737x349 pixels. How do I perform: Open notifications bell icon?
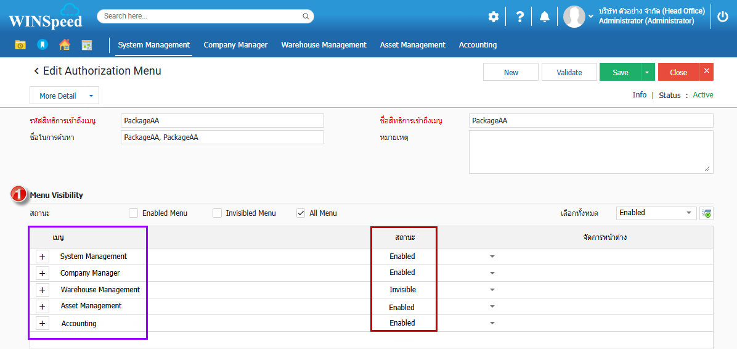[544, 17]
